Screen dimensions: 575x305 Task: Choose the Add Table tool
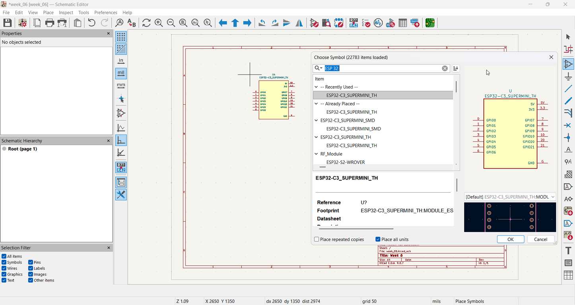click(x=568, y=275)
